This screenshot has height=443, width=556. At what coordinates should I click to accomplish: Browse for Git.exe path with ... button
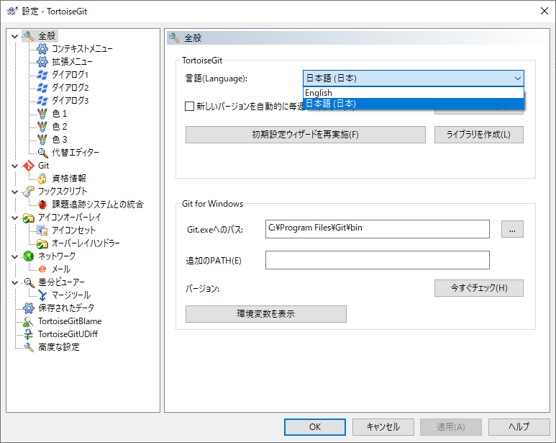(512, 229)
